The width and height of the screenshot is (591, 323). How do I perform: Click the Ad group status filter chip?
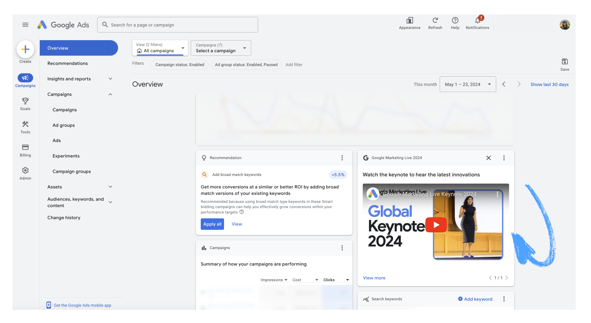(x=246, y=65)
